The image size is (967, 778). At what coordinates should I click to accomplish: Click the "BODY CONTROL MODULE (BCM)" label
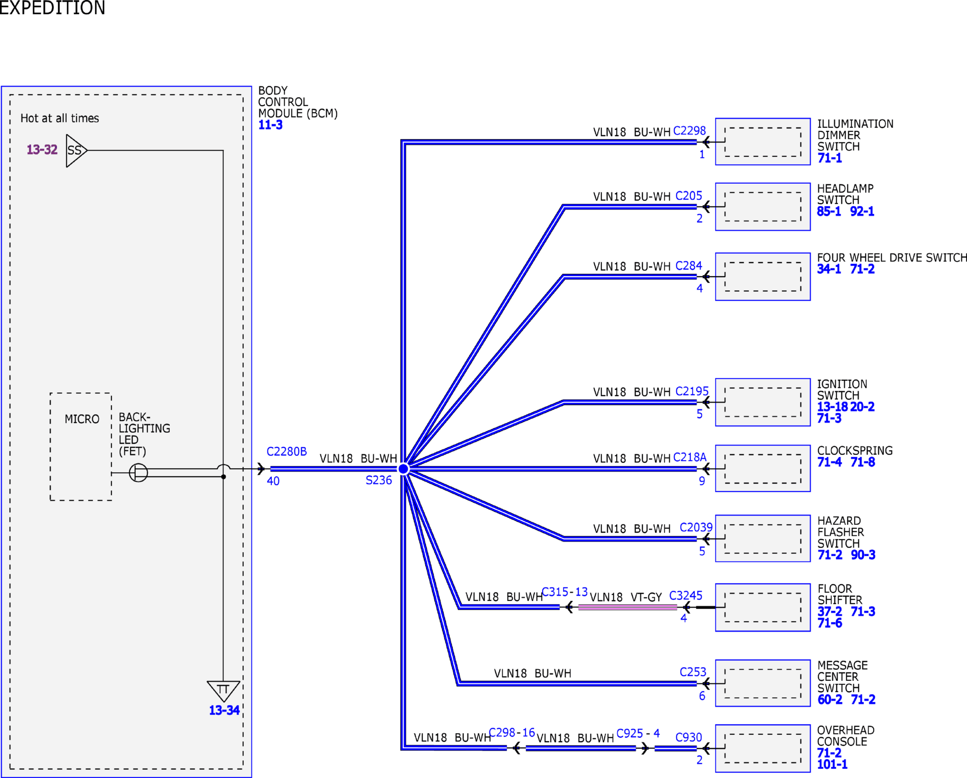tap(298, 102)
